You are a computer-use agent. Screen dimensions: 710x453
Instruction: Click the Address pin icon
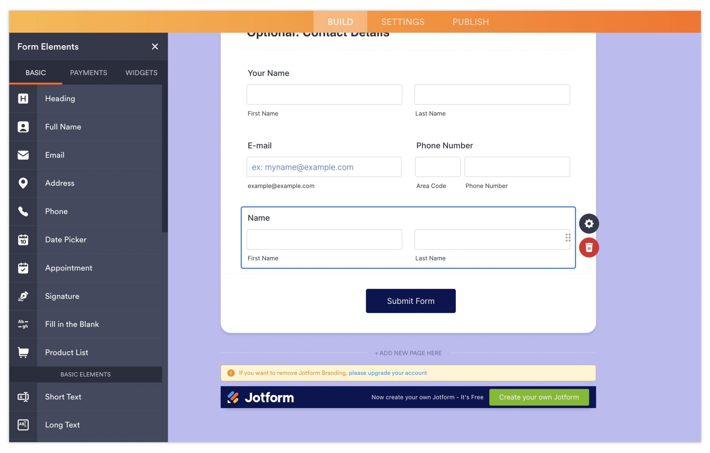click(23, 183)
